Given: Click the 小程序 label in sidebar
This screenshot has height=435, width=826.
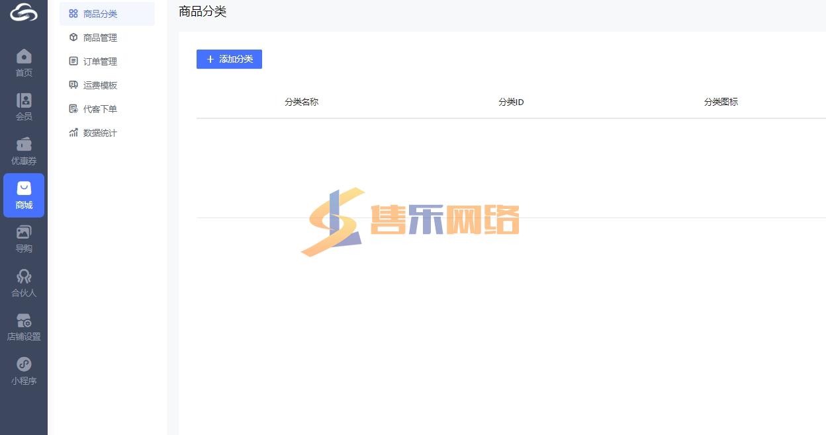Looking at the screenshot, I should [x=24, y=381].
